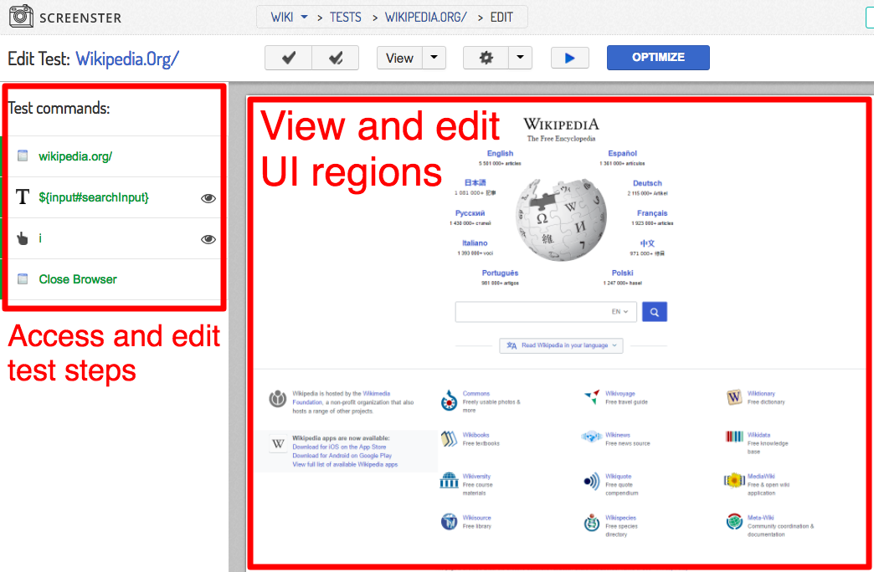Click the blue magnifier search button
This screenshot has width=874, height=572.
655,312
